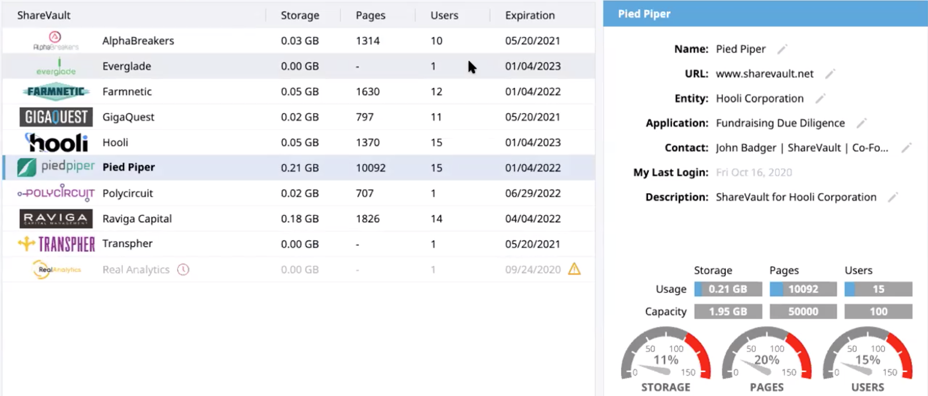The height and width of the screenshot is (396, 928).
Task: Select the Farmnetic ShareVault name
Action: [127, 91]
